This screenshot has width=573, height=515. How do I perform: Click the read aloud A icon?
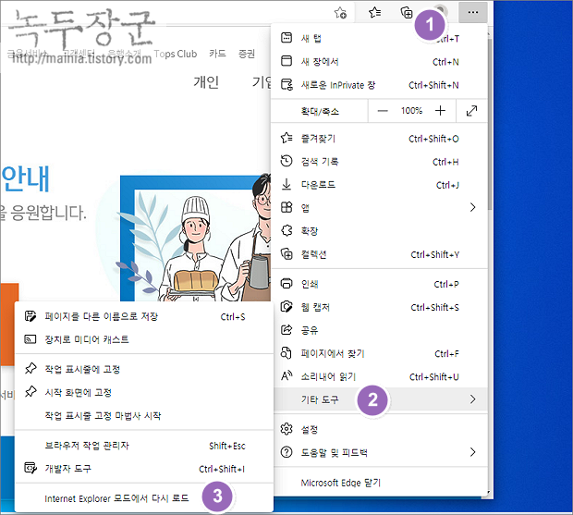tap(286, 375)
